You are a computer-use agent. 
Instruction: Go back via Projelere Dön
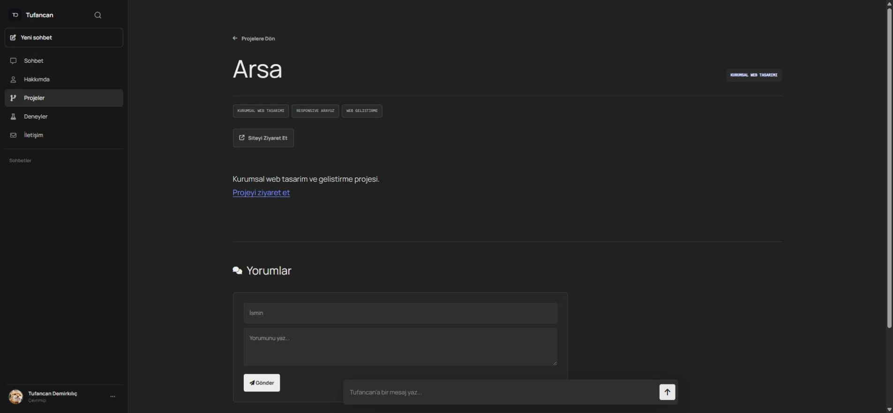point(254,38)
